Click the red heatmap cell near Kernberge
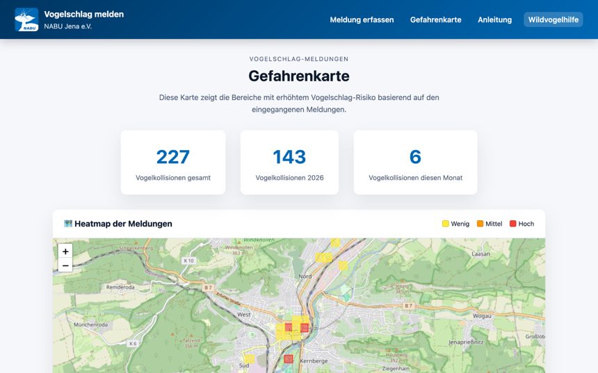 289,359
